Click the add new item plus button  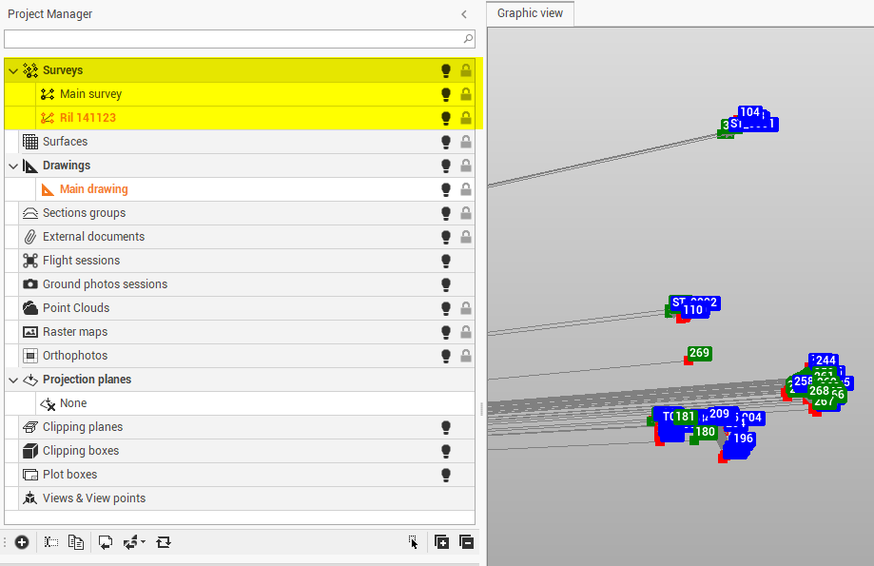(x=21, y=542)
